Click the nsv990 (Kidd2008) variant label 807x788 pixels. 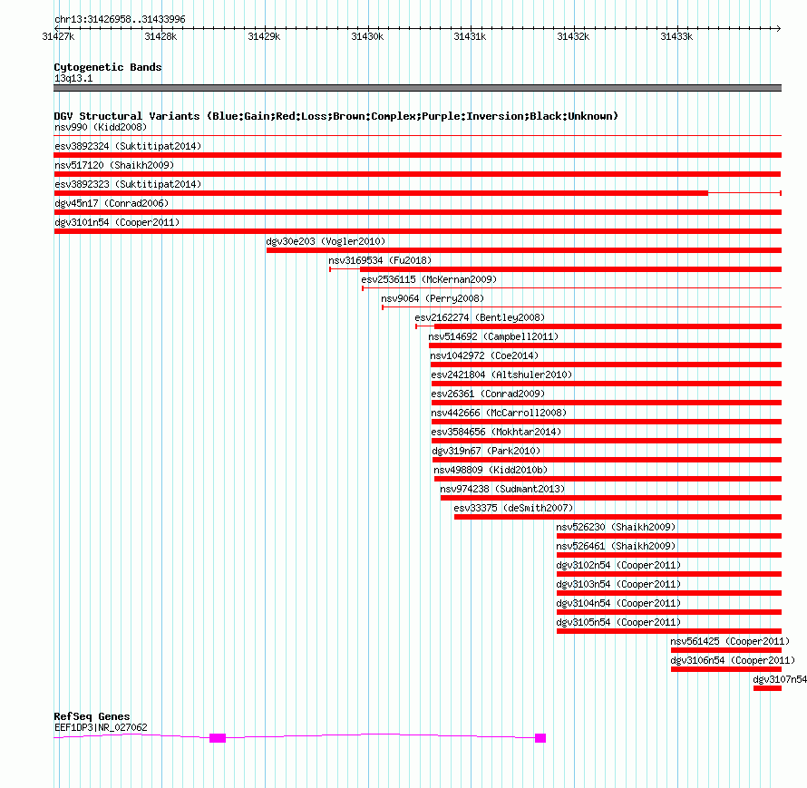click(x=101, y=127)
